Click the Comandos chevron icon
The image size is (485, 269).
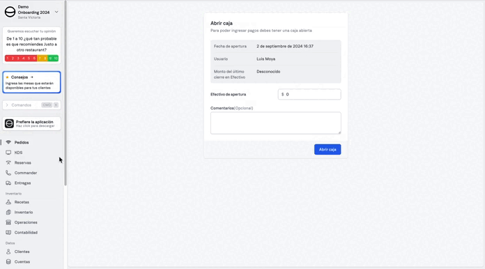tap(7, 105)
